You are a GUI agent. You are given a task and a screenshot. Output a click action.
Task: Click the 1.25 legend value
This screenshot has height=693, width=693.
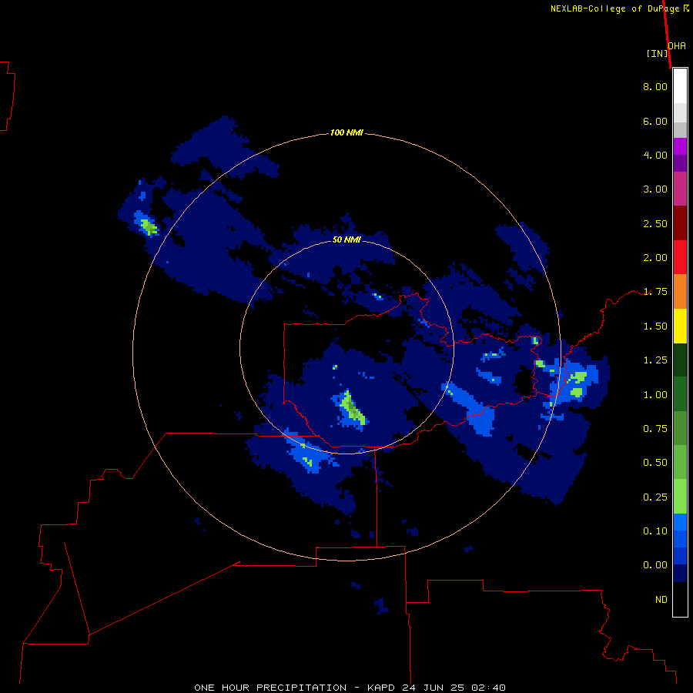[x=655, y=360]
